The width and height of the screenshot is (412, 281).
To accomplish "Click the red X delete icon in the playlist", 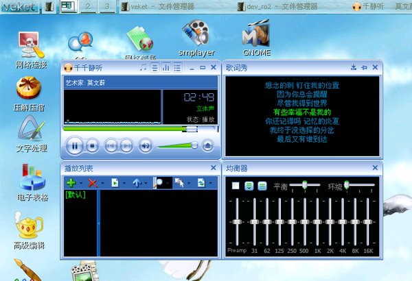I will coord(92,183).
